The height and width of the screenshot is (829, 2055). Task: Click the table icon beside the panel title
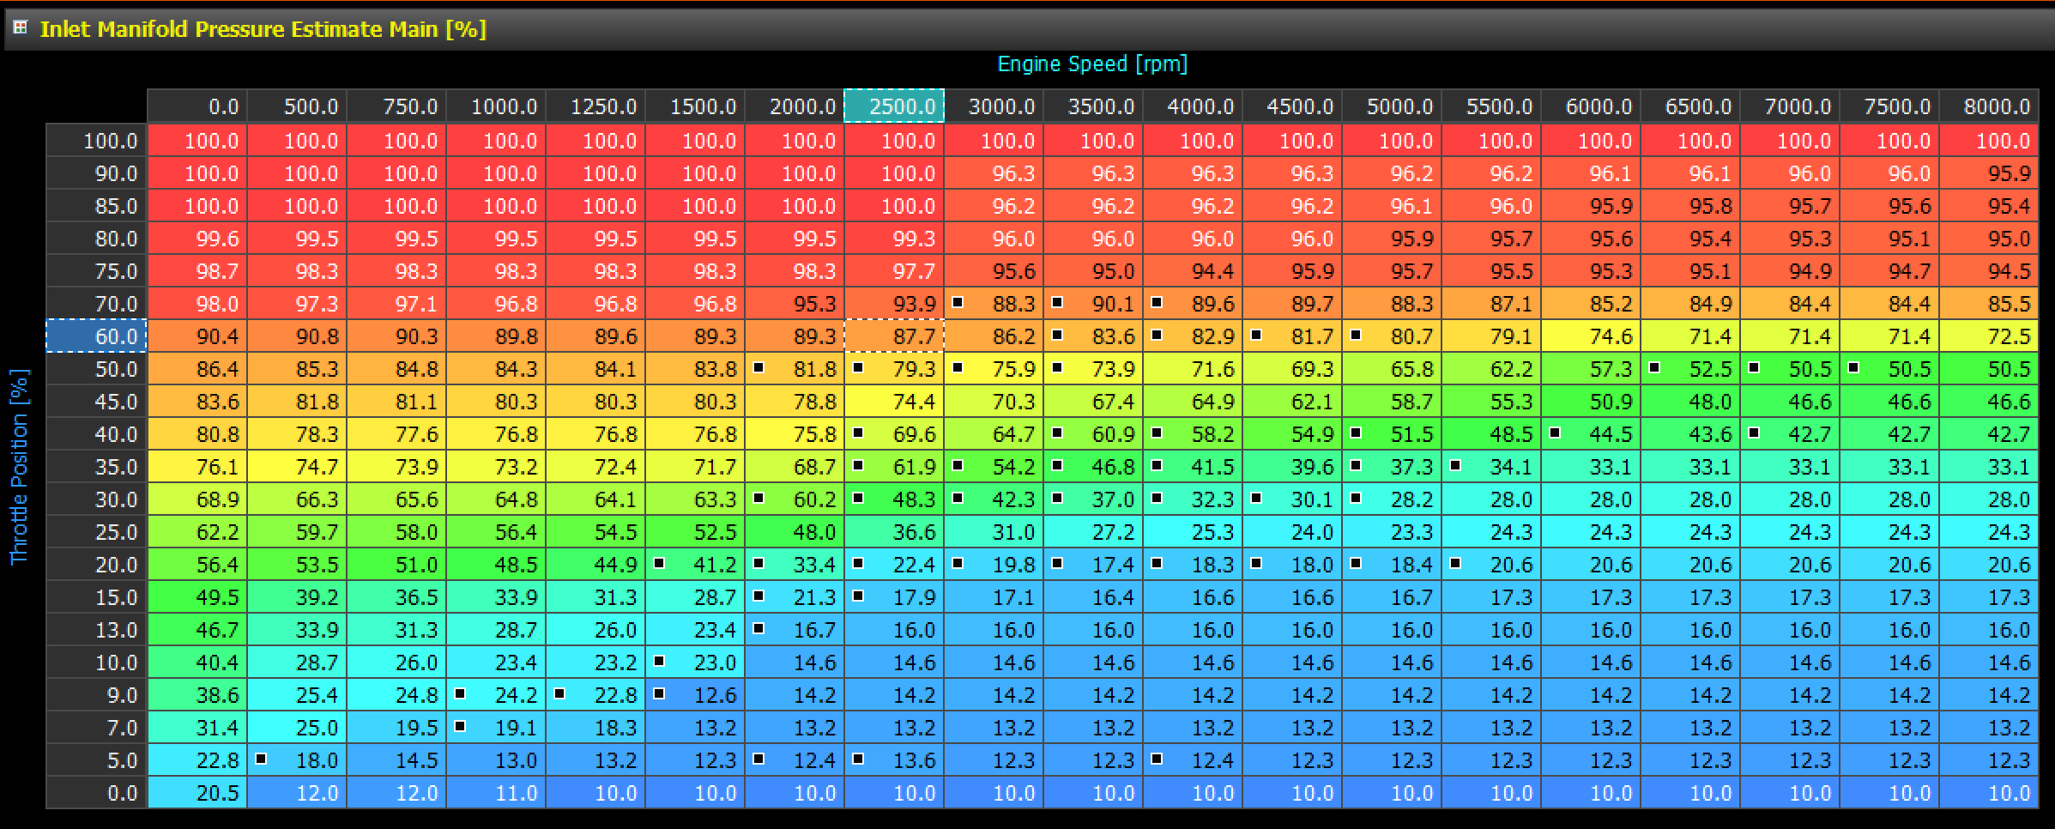click(x=20, y=27)
